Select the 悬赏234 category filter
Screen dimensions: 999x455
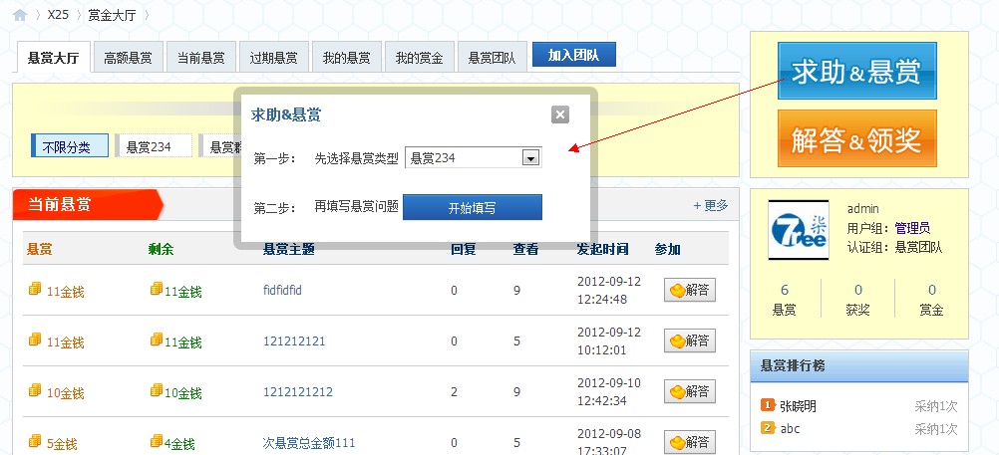coord(154,145)
